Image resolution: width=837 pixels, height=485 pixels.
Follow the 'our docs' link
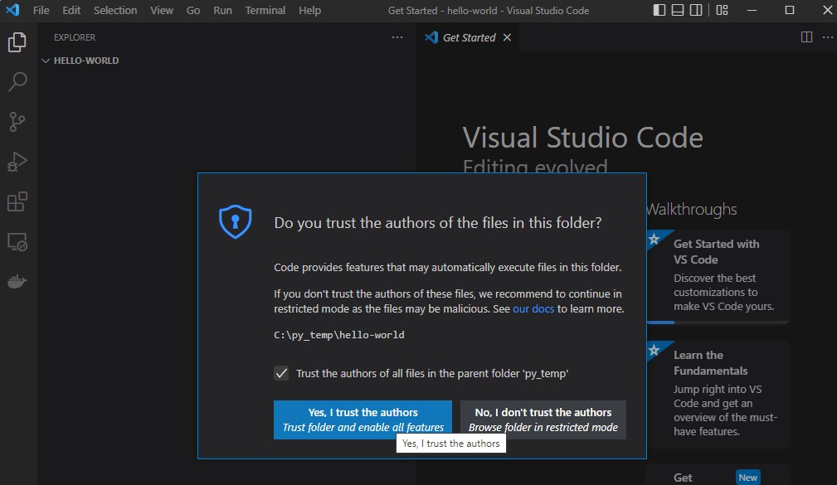(x=533, y=308)
